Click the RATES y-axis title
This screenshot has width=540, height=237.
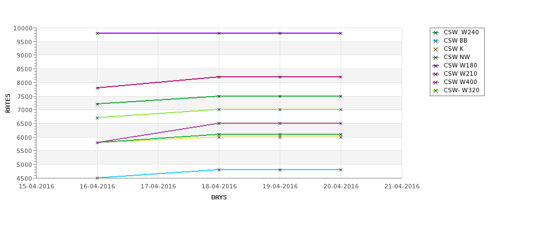8,103
